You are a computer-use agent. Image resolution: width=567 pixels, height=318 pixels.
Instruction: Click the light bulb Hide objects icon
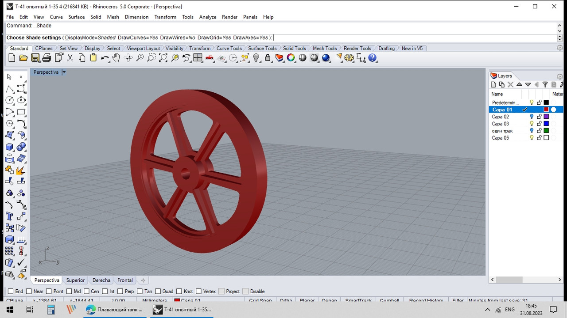click(x=256, y=58)
